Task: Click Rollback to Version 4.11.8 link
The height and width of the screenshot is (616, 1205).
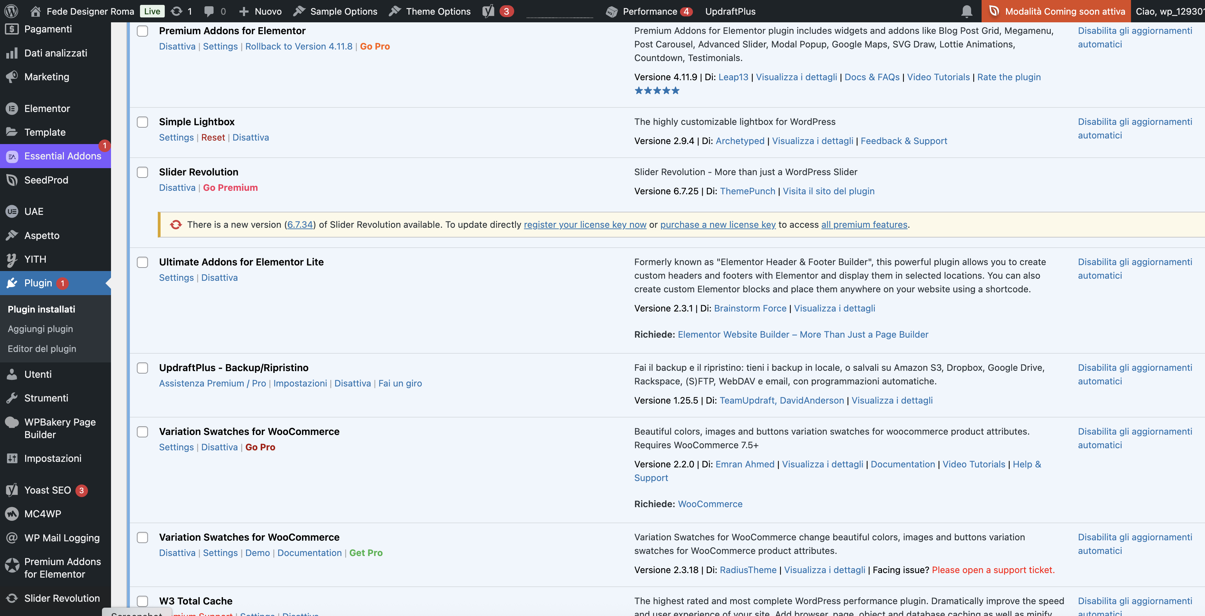Action: (x=298, y=46)
